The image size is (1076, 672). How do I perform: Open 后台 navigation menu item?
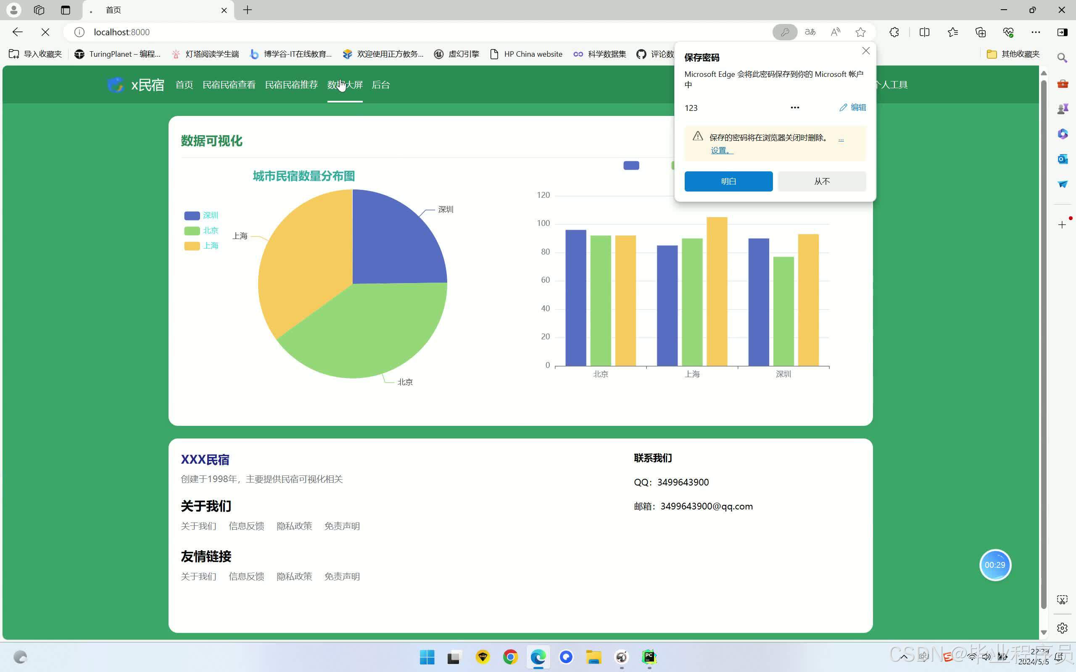pos(381,85)
